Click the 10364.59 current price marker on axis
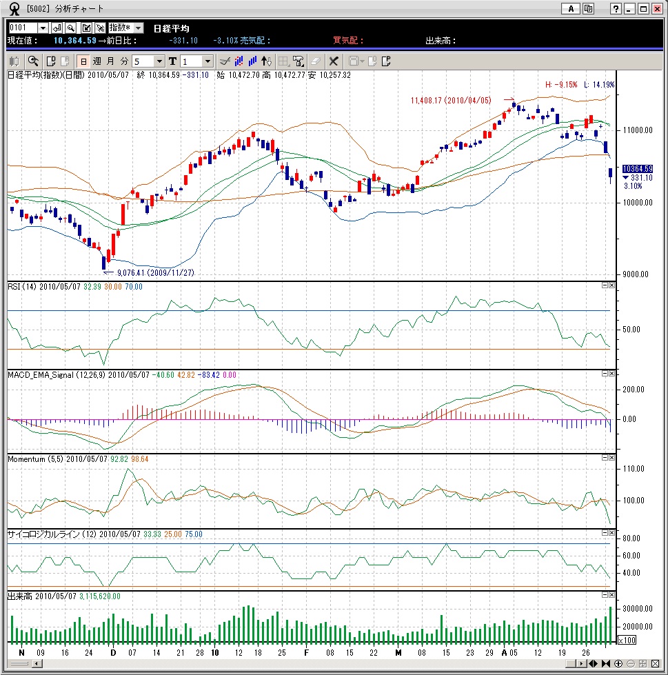Image resolution: width=668 pixels, height=675 pixels. [638, 169]
